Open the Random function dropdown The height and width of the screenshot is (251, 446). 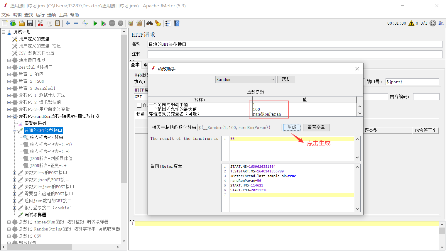tap(245, 79)
